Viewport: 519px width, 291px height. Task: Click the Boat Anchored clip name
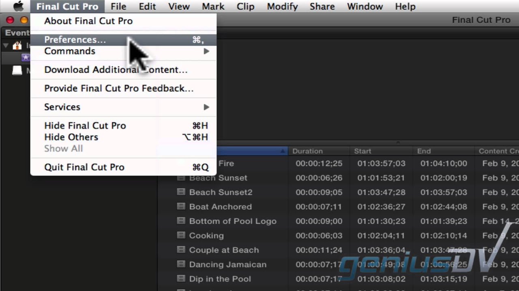point(221,207)
